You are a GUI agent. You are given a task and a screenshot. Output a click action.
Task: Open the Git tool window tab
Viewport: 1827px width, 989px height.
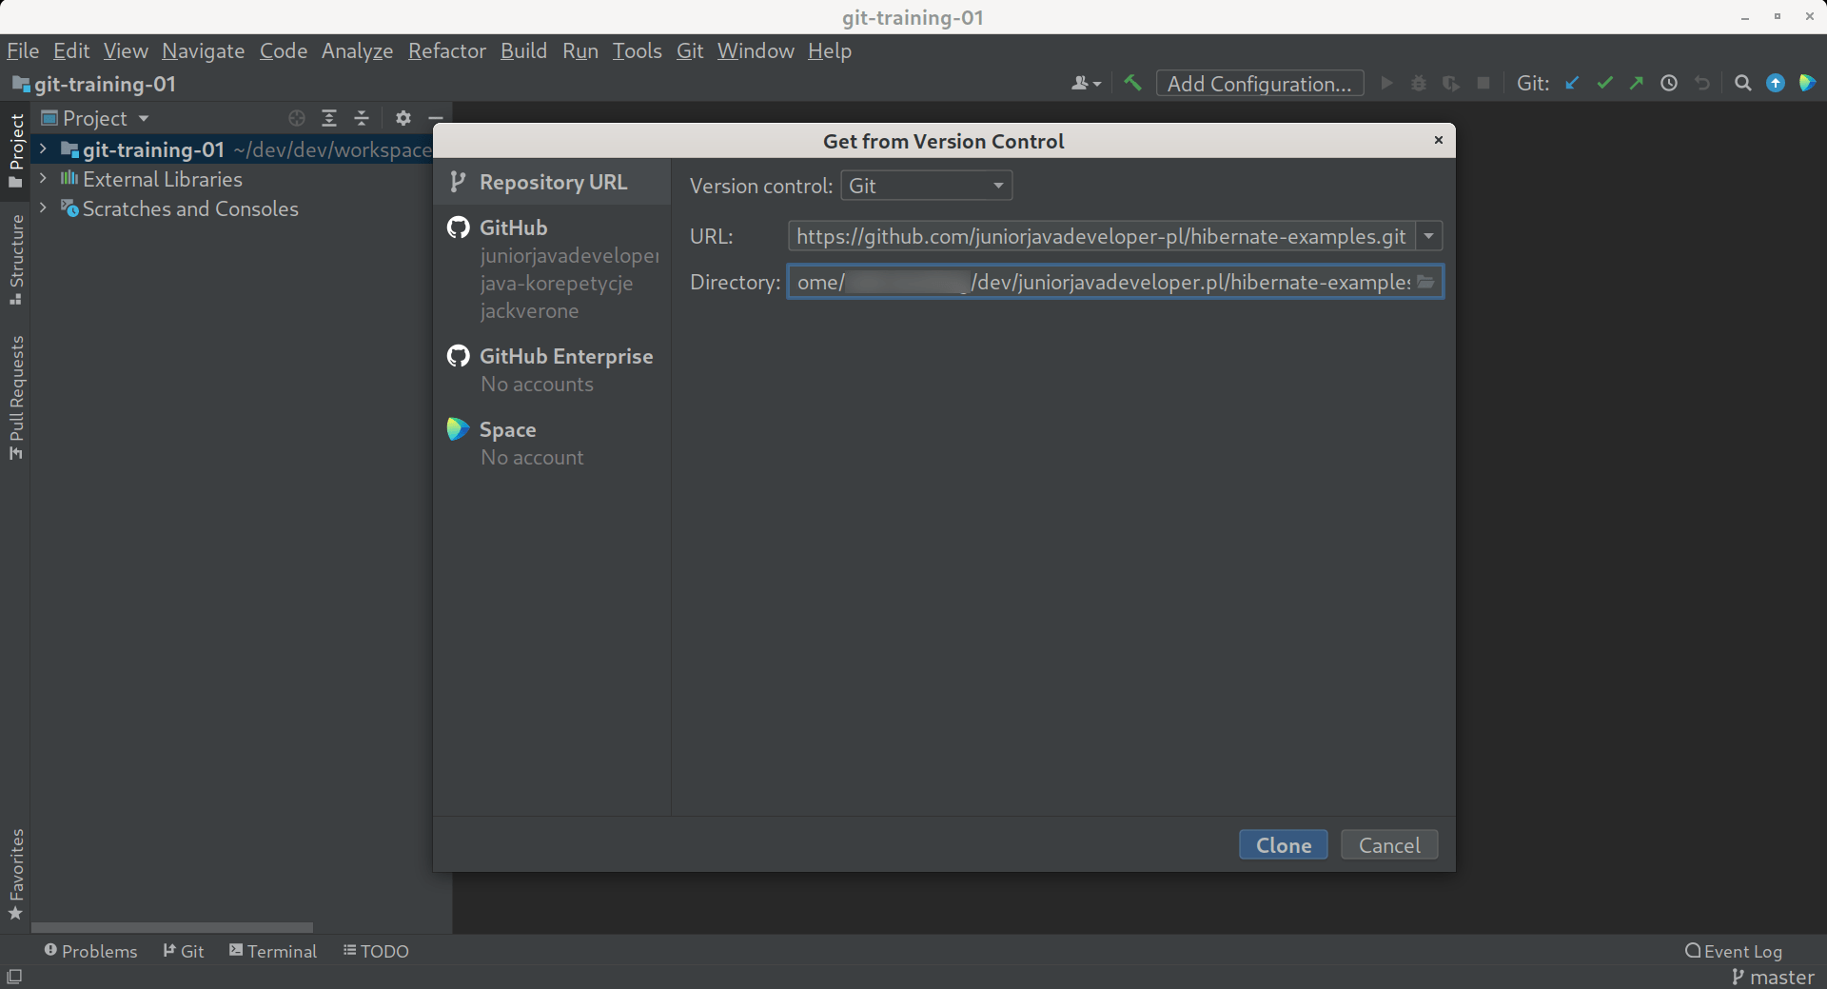(183, 951)
